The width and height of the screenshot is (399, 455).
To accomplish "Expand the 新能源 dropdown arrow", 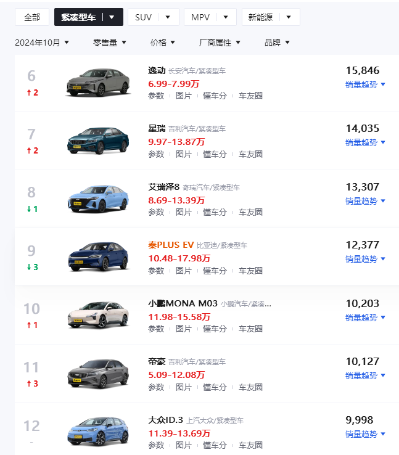I will pos(289,17).
